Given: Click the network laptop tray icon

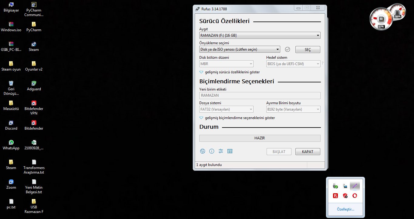Looking at the screenshot, I should coord(345,186).
